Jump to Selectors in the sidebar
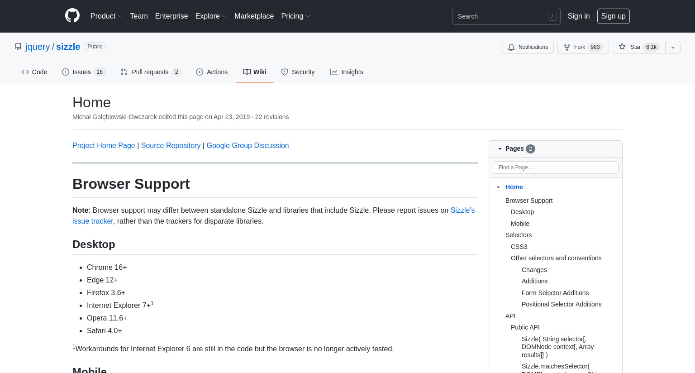The image size is (695, 373). pyautogui.click(x=519, y=235)
